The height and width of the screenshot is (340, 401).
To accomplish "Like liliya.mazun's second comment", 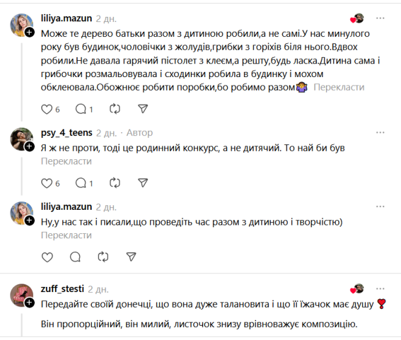I will pos(47,256).
